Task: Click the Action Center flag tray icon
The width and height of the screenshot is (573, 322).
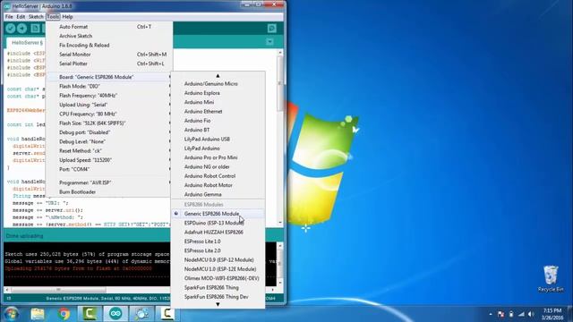Action: [501, 314]
